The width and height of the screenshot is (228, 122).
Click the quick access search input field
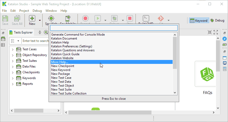[114, 28]
